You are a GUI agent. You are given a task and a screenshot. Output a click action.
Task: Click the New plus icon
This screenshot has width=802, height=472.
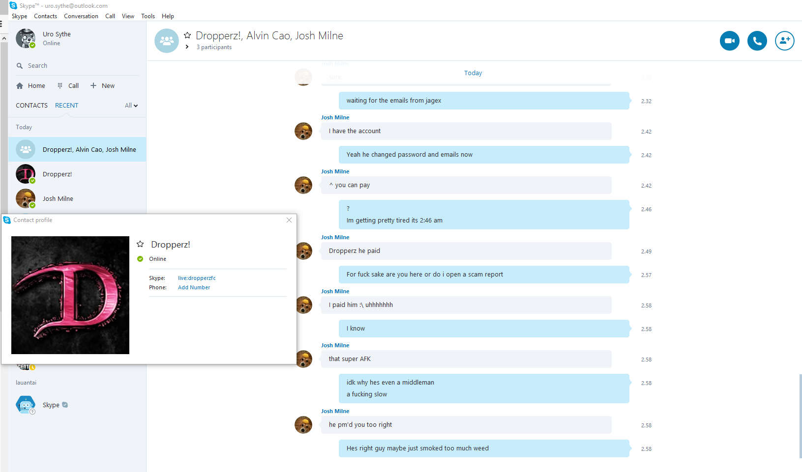93,85
